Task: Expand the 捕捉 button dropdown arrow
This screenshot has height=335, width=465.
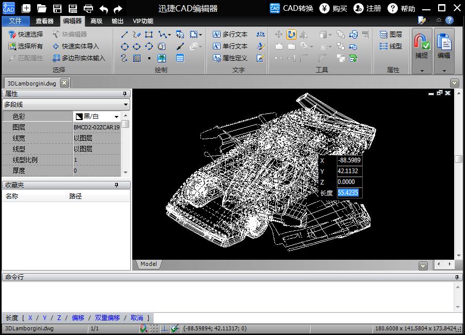Action: point(422,71)
